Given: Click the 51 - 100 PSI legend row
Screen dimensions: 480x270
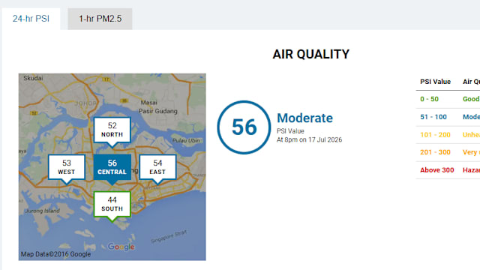Looking at the screenshot, I should click(448, 117).
